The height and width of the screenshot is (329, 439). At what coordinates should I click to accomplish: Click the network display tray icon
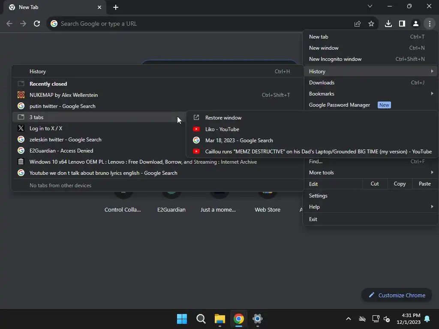click(376, 319)
